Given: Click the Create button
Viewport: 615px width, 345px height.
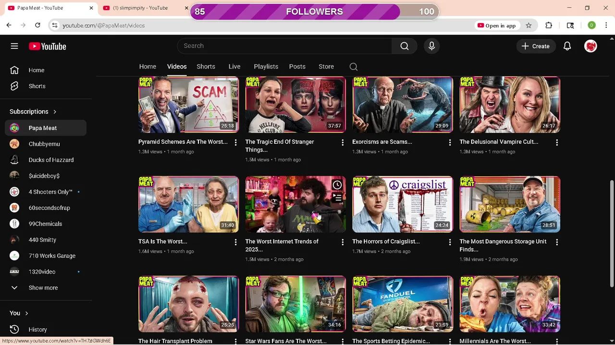Looking at the screenshot, I should 535,46.
